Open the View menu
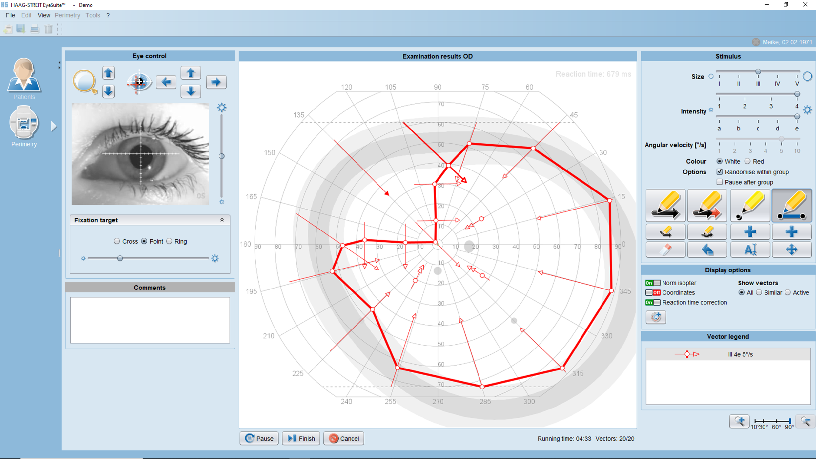The image size is (816, 459). [44, 15]
